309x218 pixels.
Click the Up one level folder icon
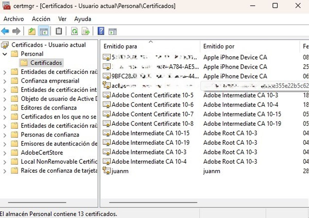point(31,31)
